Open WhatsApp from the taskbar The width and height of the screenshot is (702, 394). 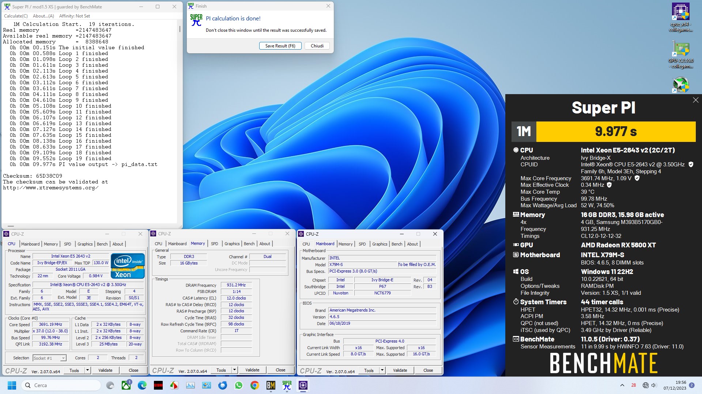(x=239, y=385)
